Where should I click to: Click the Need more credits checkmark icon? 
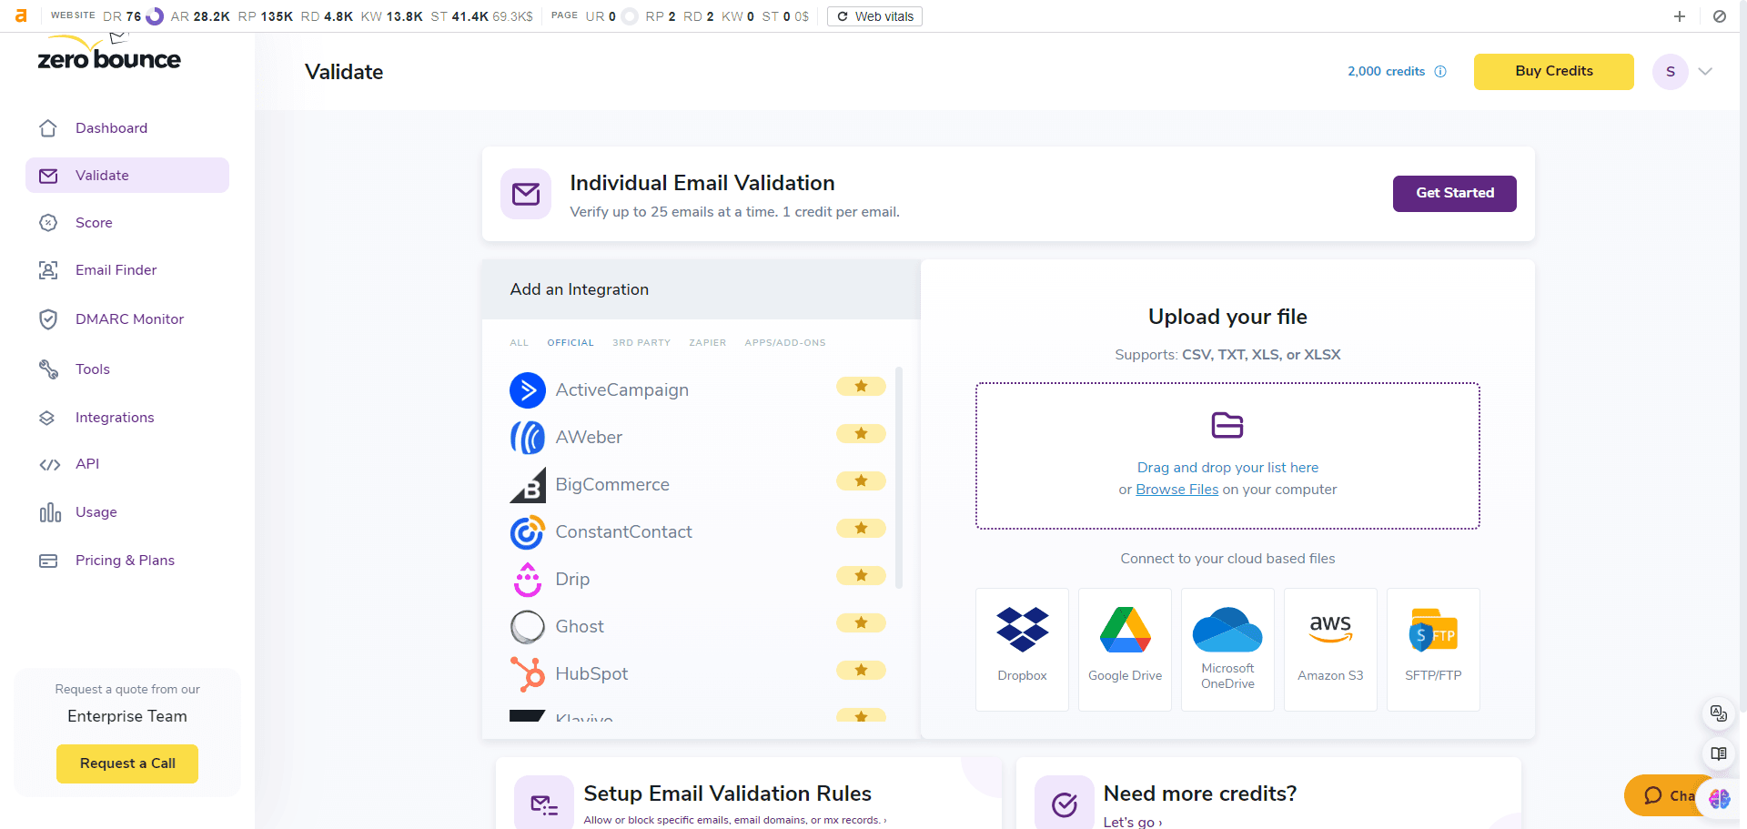tap(1065, 804)
